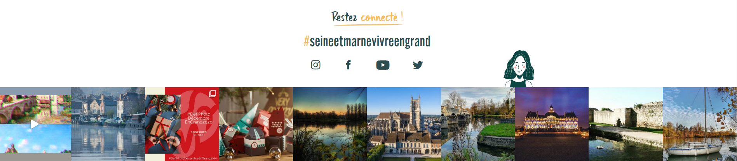Screen dimensions: 737x161
Task: Open the sunset lake reflection photo
Action: pyautogui.click(x=330, y=124)
